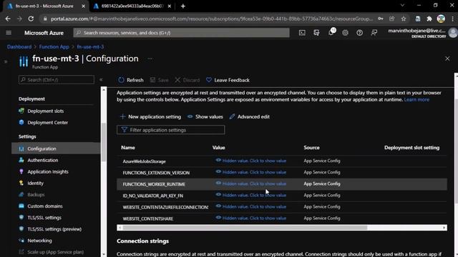Open TLS/SSL settings (preview) in sidebar
This screenshot has width=458, height=257.
tap(54, 229)
